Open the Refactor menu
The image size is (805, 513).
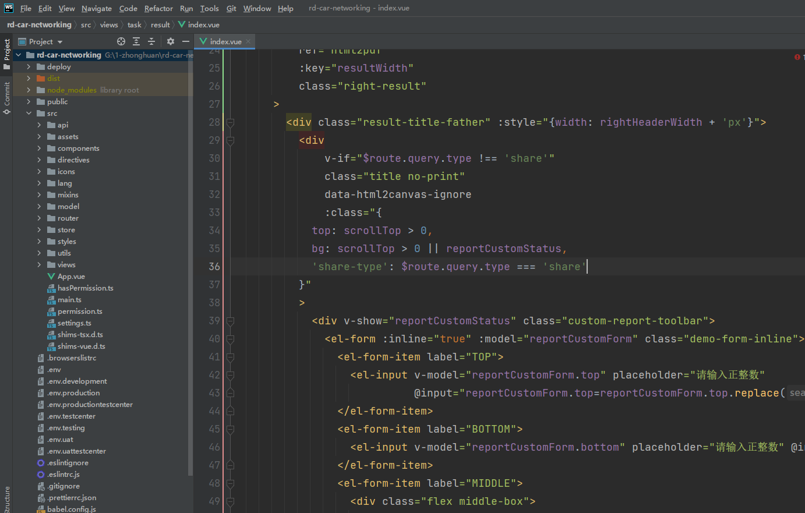[158, 8]
